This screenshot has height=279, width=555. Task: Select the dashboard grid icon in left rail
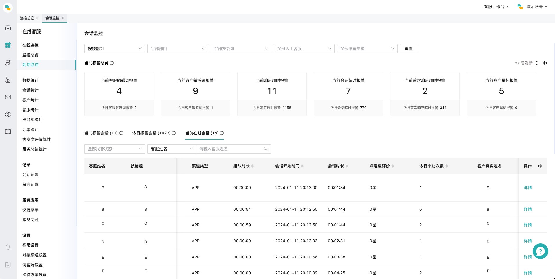tap(8, 45)
